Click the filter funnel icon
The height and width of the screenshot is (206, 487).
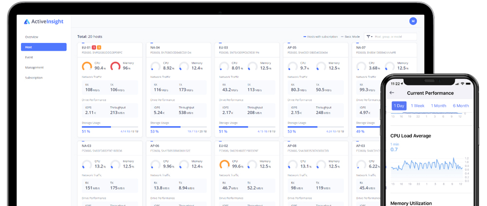(368, 37)
